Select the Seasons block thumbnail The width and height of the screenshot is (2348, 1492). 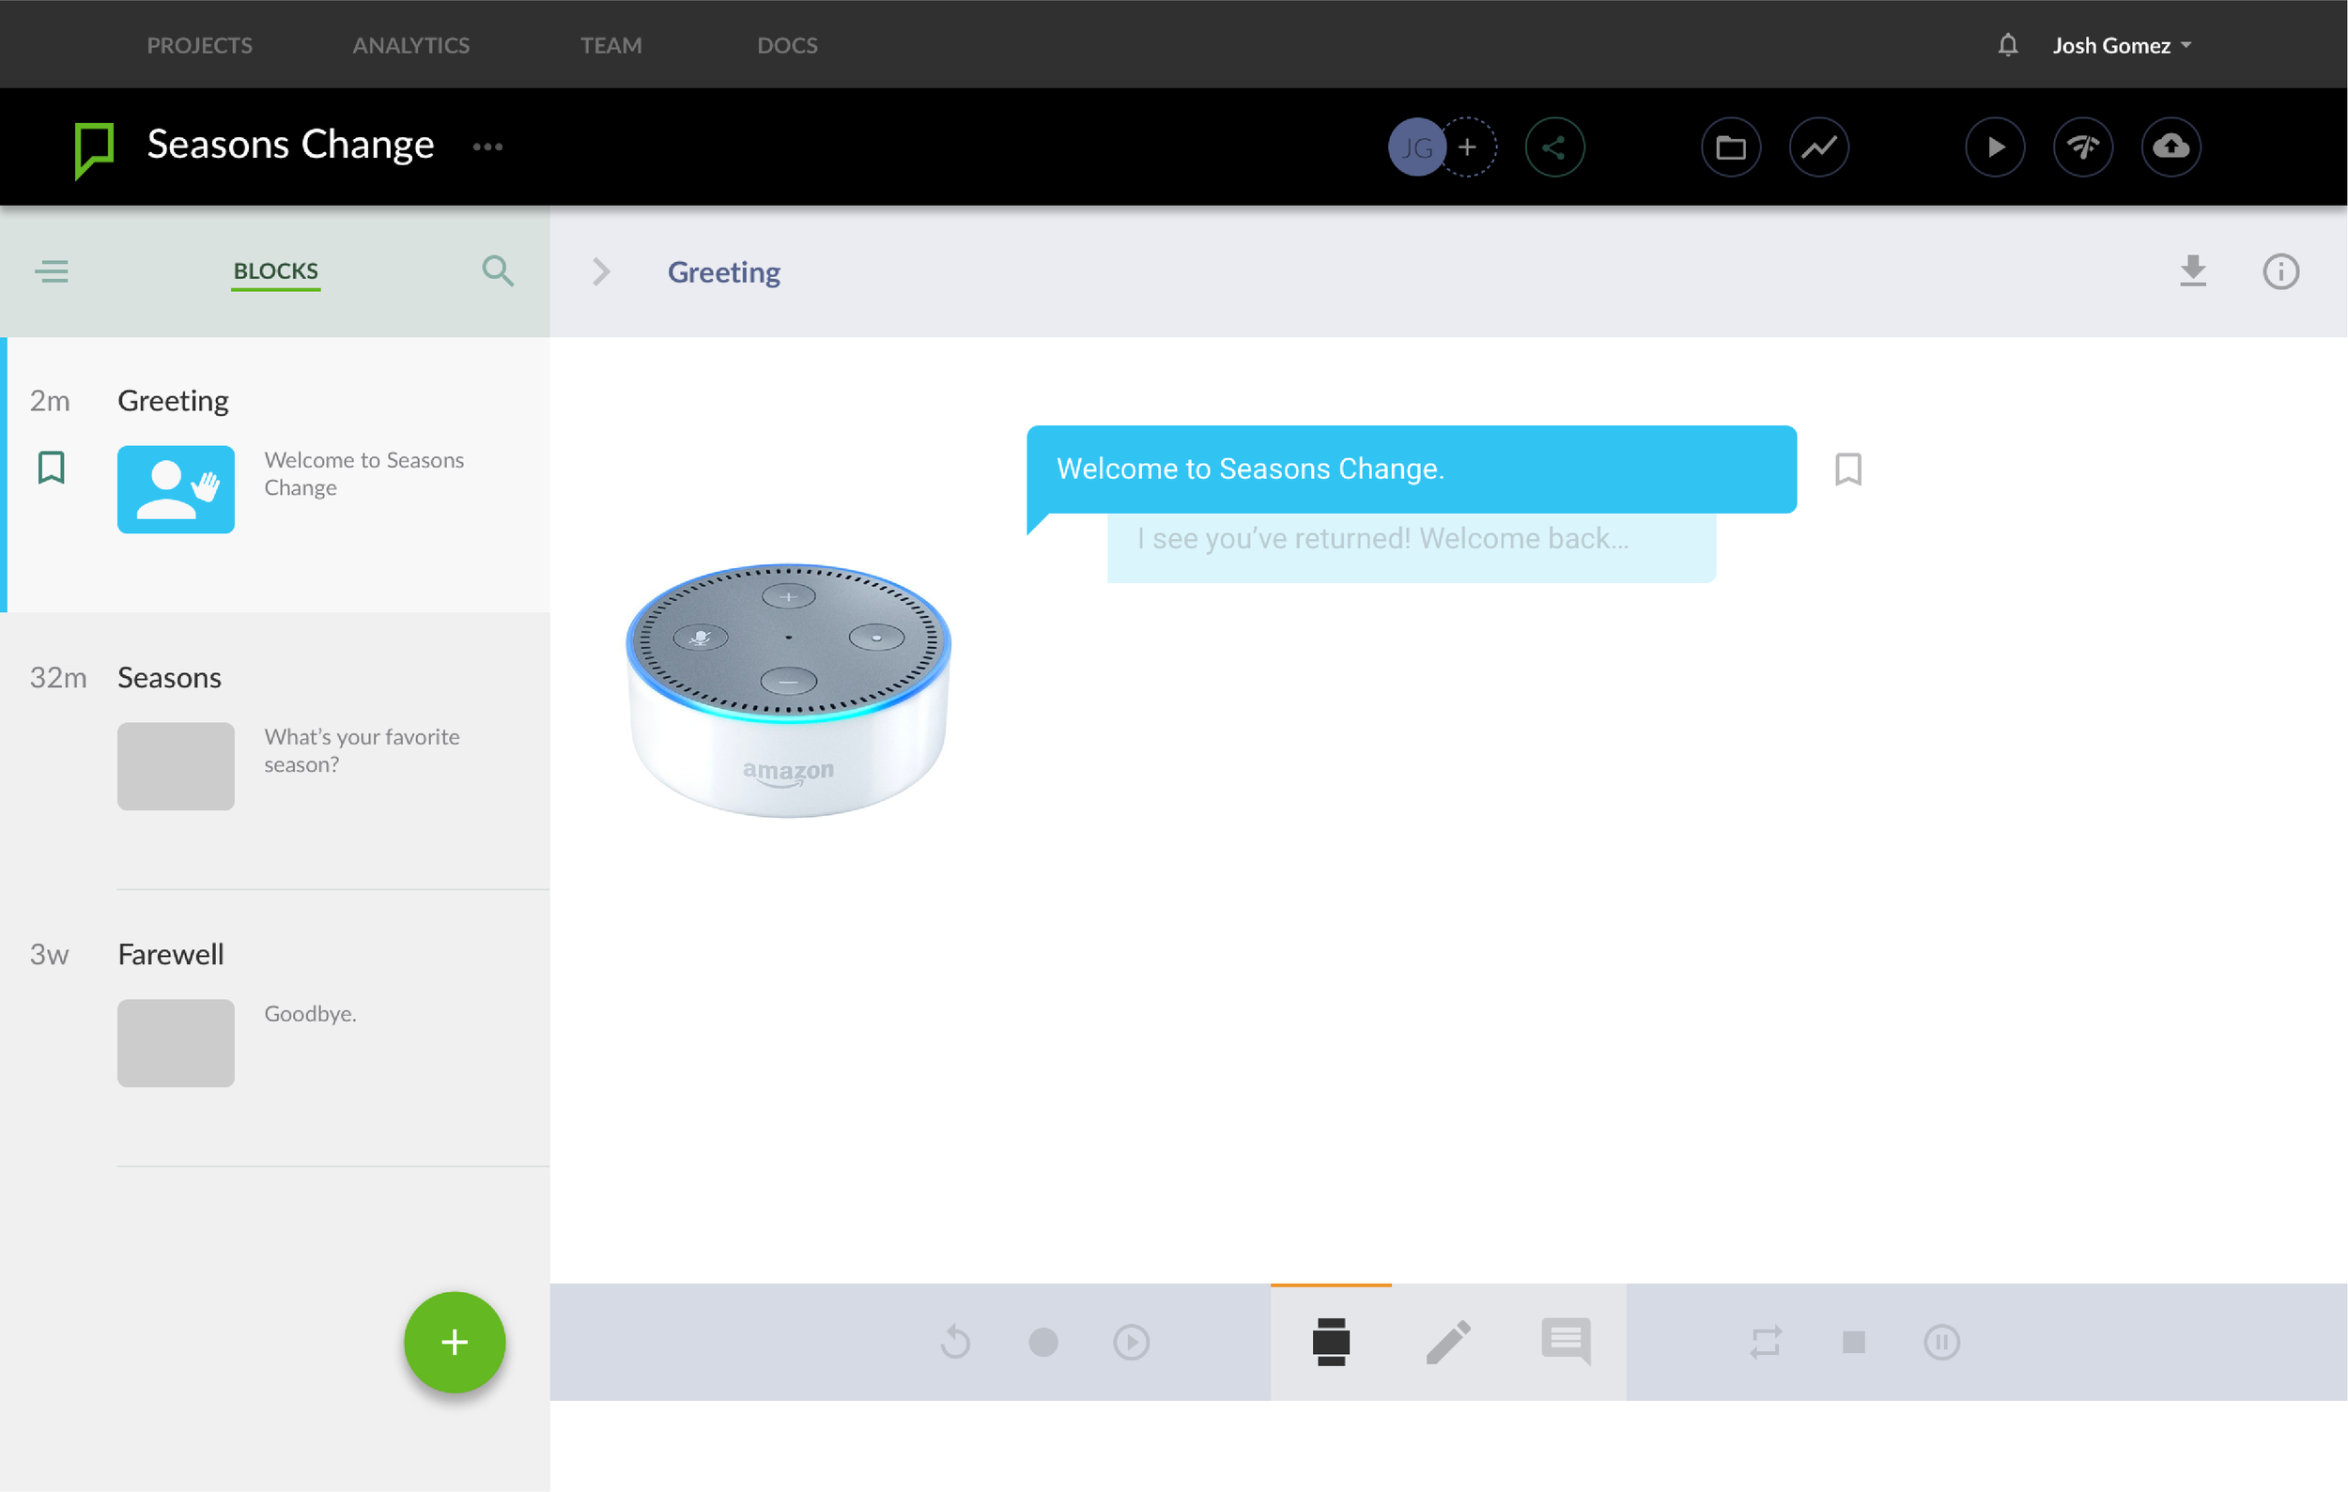176,766
